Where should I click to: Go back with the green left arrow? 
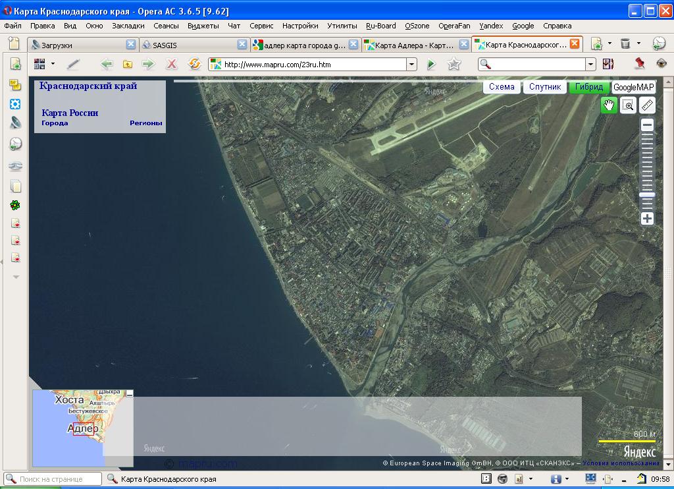[107, 64]
